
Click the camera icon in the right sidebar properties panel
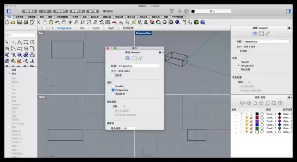(255, 33)
